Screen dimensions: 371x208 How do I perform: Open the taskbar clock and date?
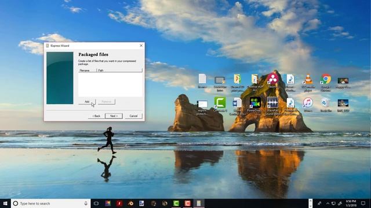[x=351, y=203]
